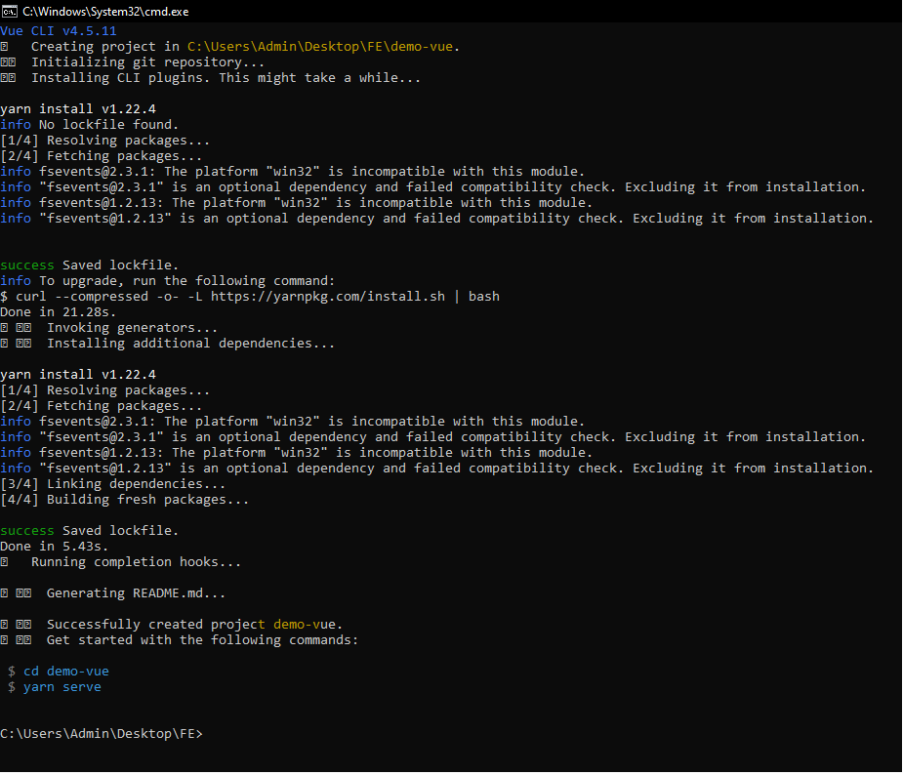Click the "[3/4] Linking dependencies..." step
The height and width of the screenshot is (775, 903).
[x=113, y=484]
